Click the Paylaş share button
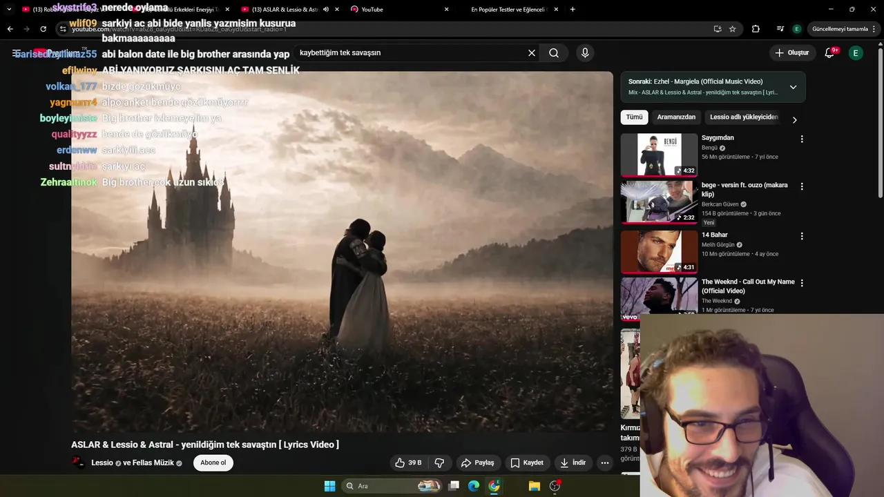 (x=478, y=462)
